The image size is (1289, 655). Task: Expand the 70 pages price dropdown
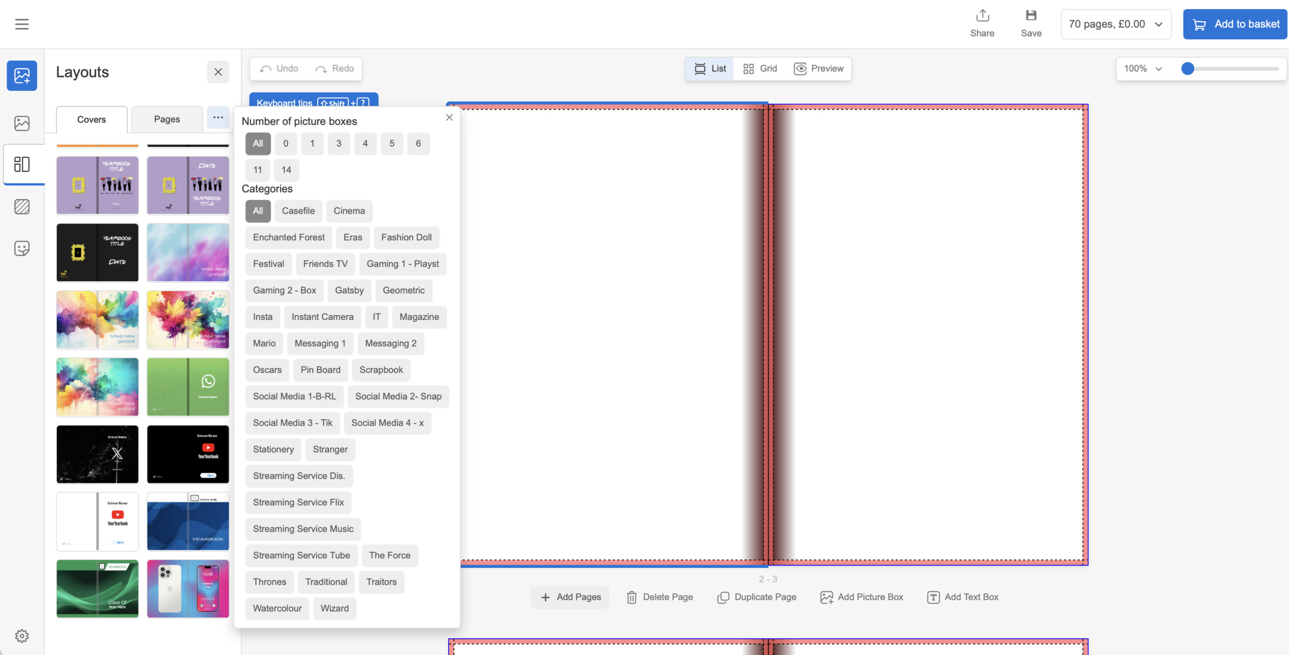pyautogui.click(x=1115, y=24)
